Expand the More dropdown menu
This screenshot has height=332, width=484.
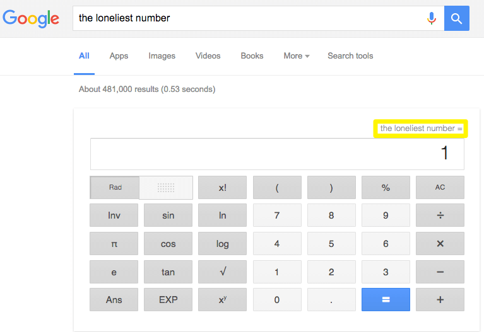pos(297,56)
